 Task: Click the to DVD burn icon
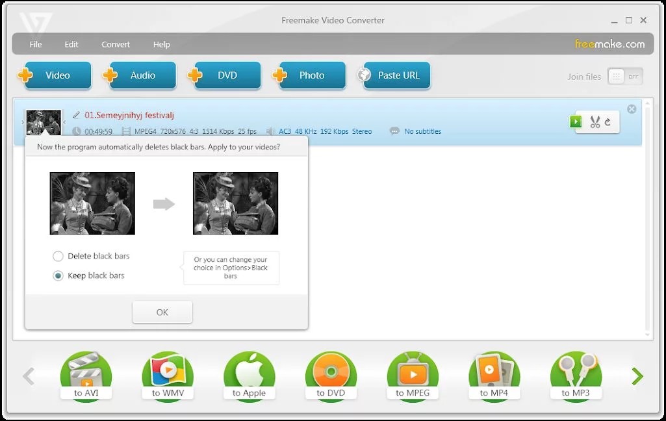click(x=331, y=376)
